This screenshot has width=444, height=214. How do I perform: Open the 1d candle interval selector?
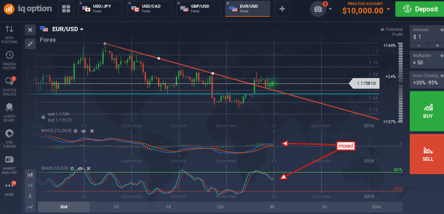30,185
